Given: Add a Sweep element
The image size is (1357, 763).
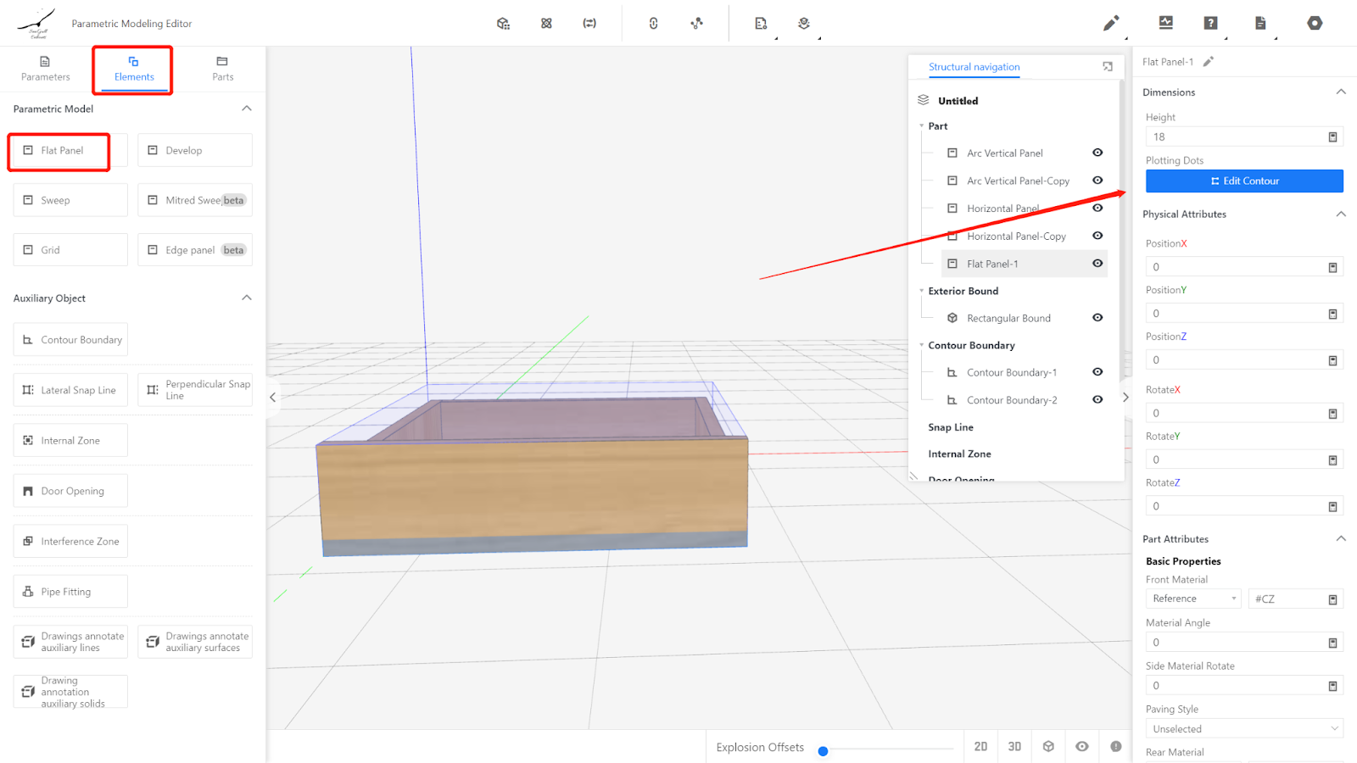Looking at the screenshot, I should (70, 201).
